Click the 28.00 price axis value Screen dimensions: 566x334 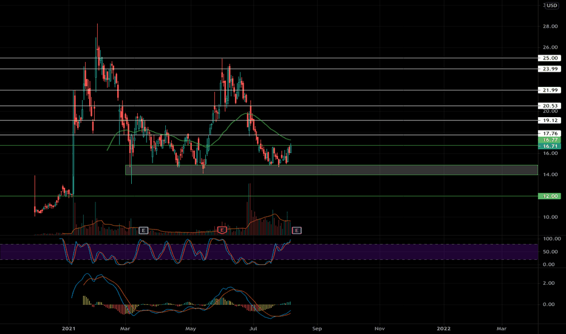point(550,26)
